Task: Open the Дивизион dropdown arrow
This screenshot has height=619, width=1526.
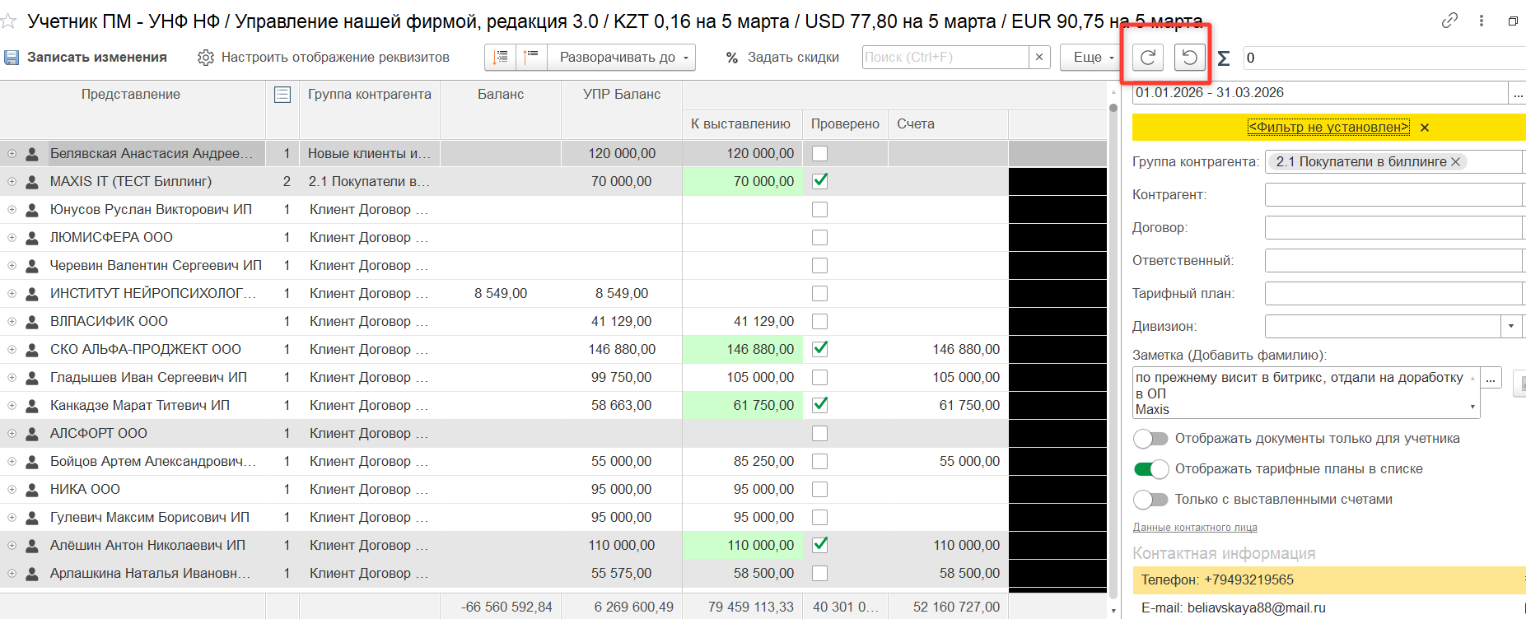Action: click(1510, 327)
